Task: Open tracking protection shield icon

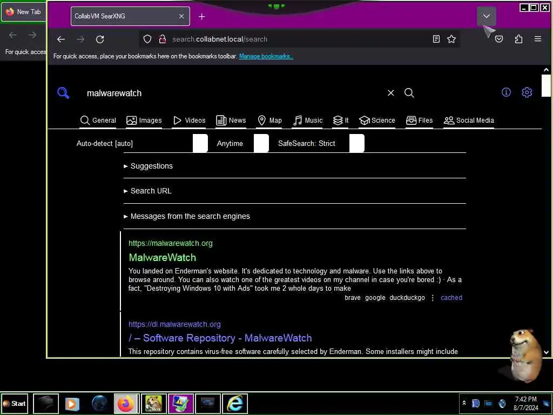Action: [147, 39]
